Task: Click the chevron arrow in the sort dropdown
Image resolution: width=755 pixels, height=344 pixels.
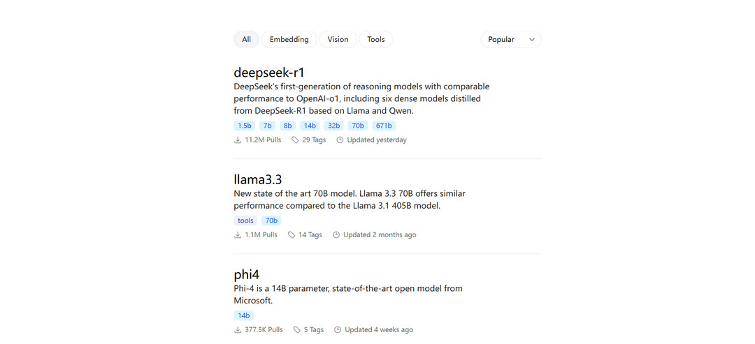Action: (532, 40)
